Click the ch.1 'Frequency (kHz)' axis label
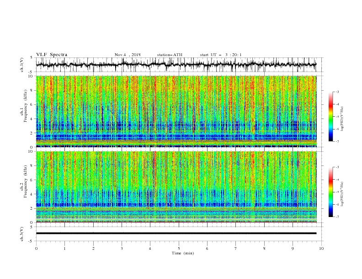Screen dimensions: 362x279 (26, 106)
